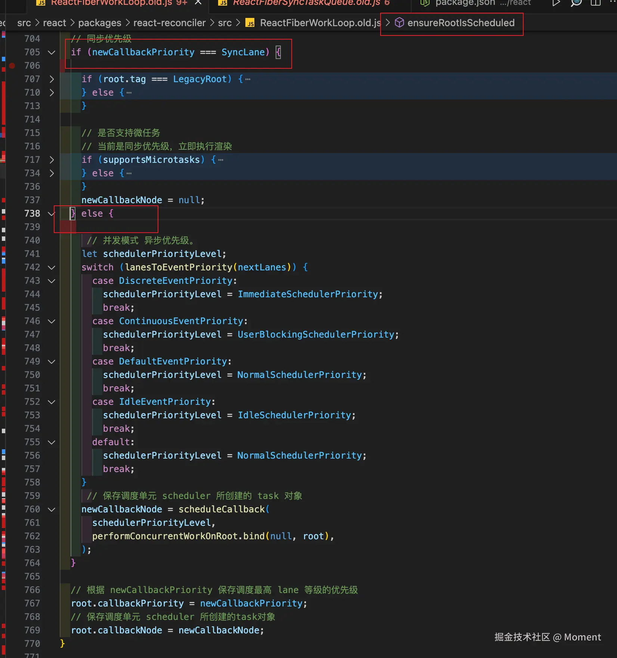Open the ReactFiberWorkLoop.old.js breadcrumb
The height and width of the screenshot is (658, 617).
pyautogui.click(x=320, y=23)
